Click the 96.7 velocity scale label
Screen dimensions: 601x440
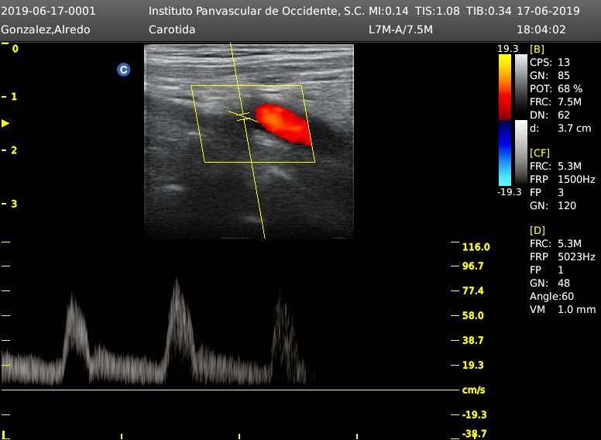(x=473, y=266)
